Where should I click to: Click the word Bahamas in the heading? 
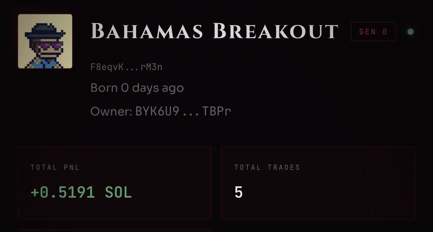point(147,31)
